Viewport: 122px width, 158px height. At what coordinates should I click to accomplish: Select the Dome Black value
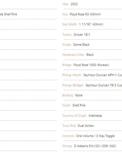[81, 45]
